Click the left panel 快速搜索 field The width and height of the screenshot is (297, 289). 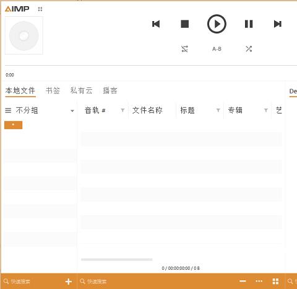pyautogui.click(x=20, y=282)
